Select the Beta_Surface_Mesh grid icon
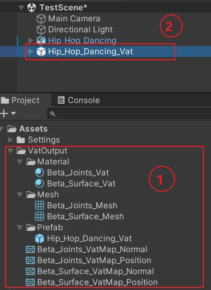Viewport: 211px width, 290px height. tap(39, 217)
